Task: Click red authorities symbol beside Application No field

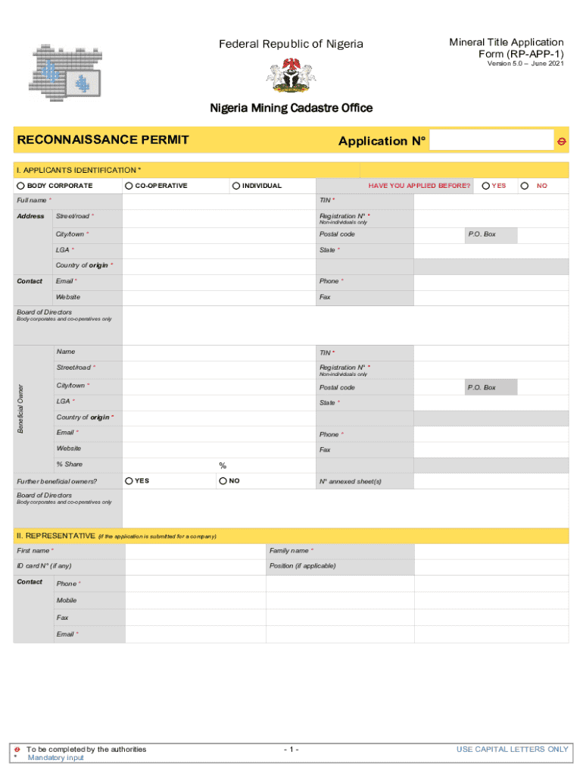Action: click(x=562, y=141)
